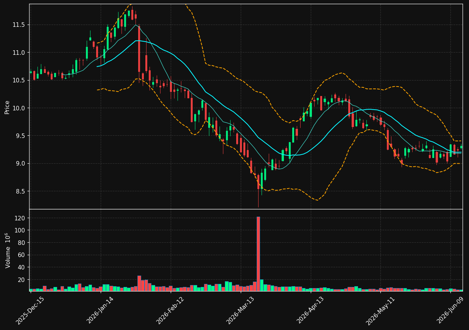Viewport: 469px width, 330px height.
Task: Click the 20 volume axis tick
Action: 22,280
